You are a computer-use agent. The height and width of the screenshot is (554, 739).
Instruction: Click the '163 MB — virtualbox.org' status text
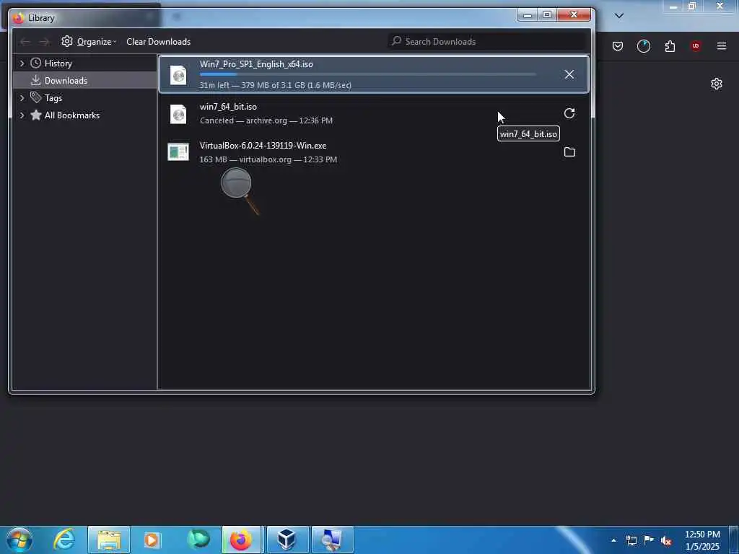[x=268, y=159]
